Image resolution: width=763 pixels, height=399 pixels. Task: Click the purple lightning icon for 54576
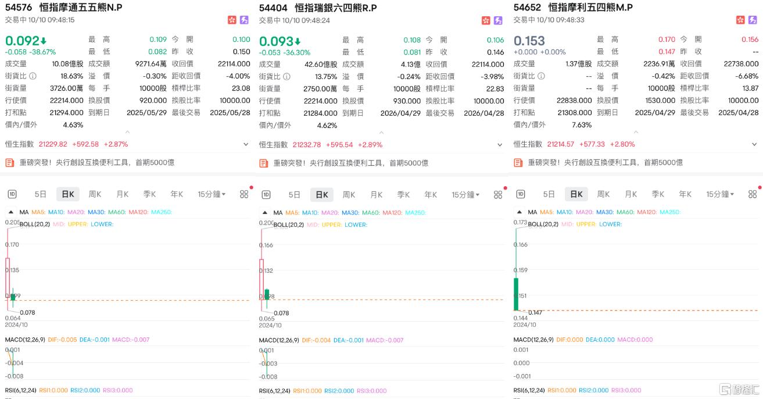pos(245,20)
